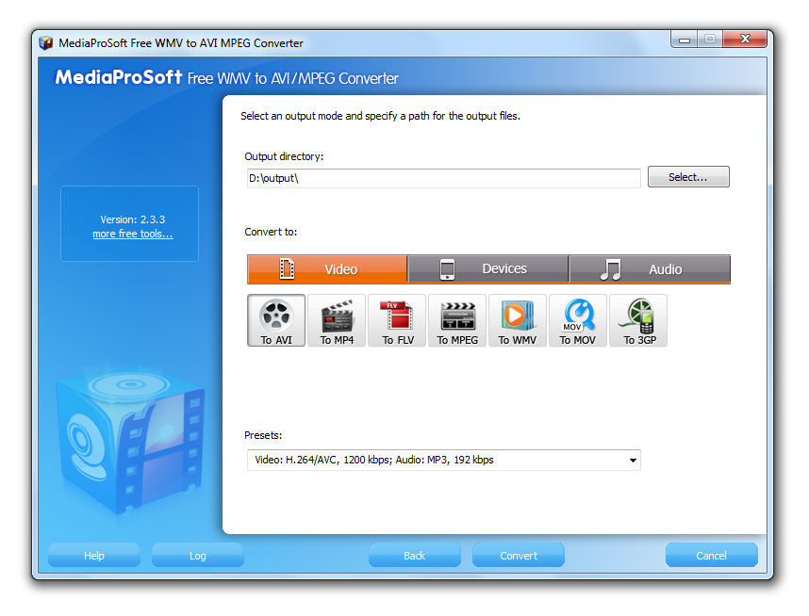
Task: Click the Help button
Action: coord(94,556)
